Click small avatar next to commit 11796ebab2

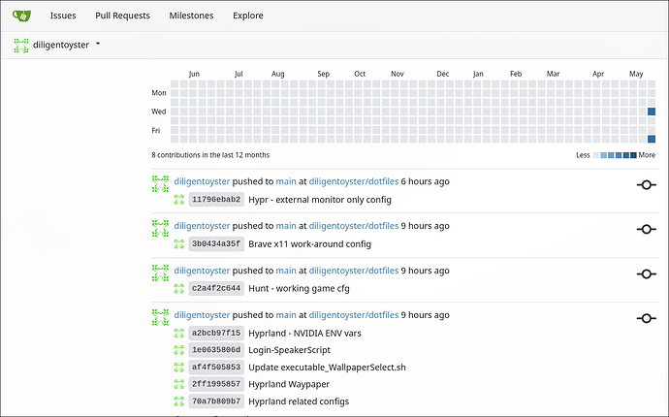point(179,200)
